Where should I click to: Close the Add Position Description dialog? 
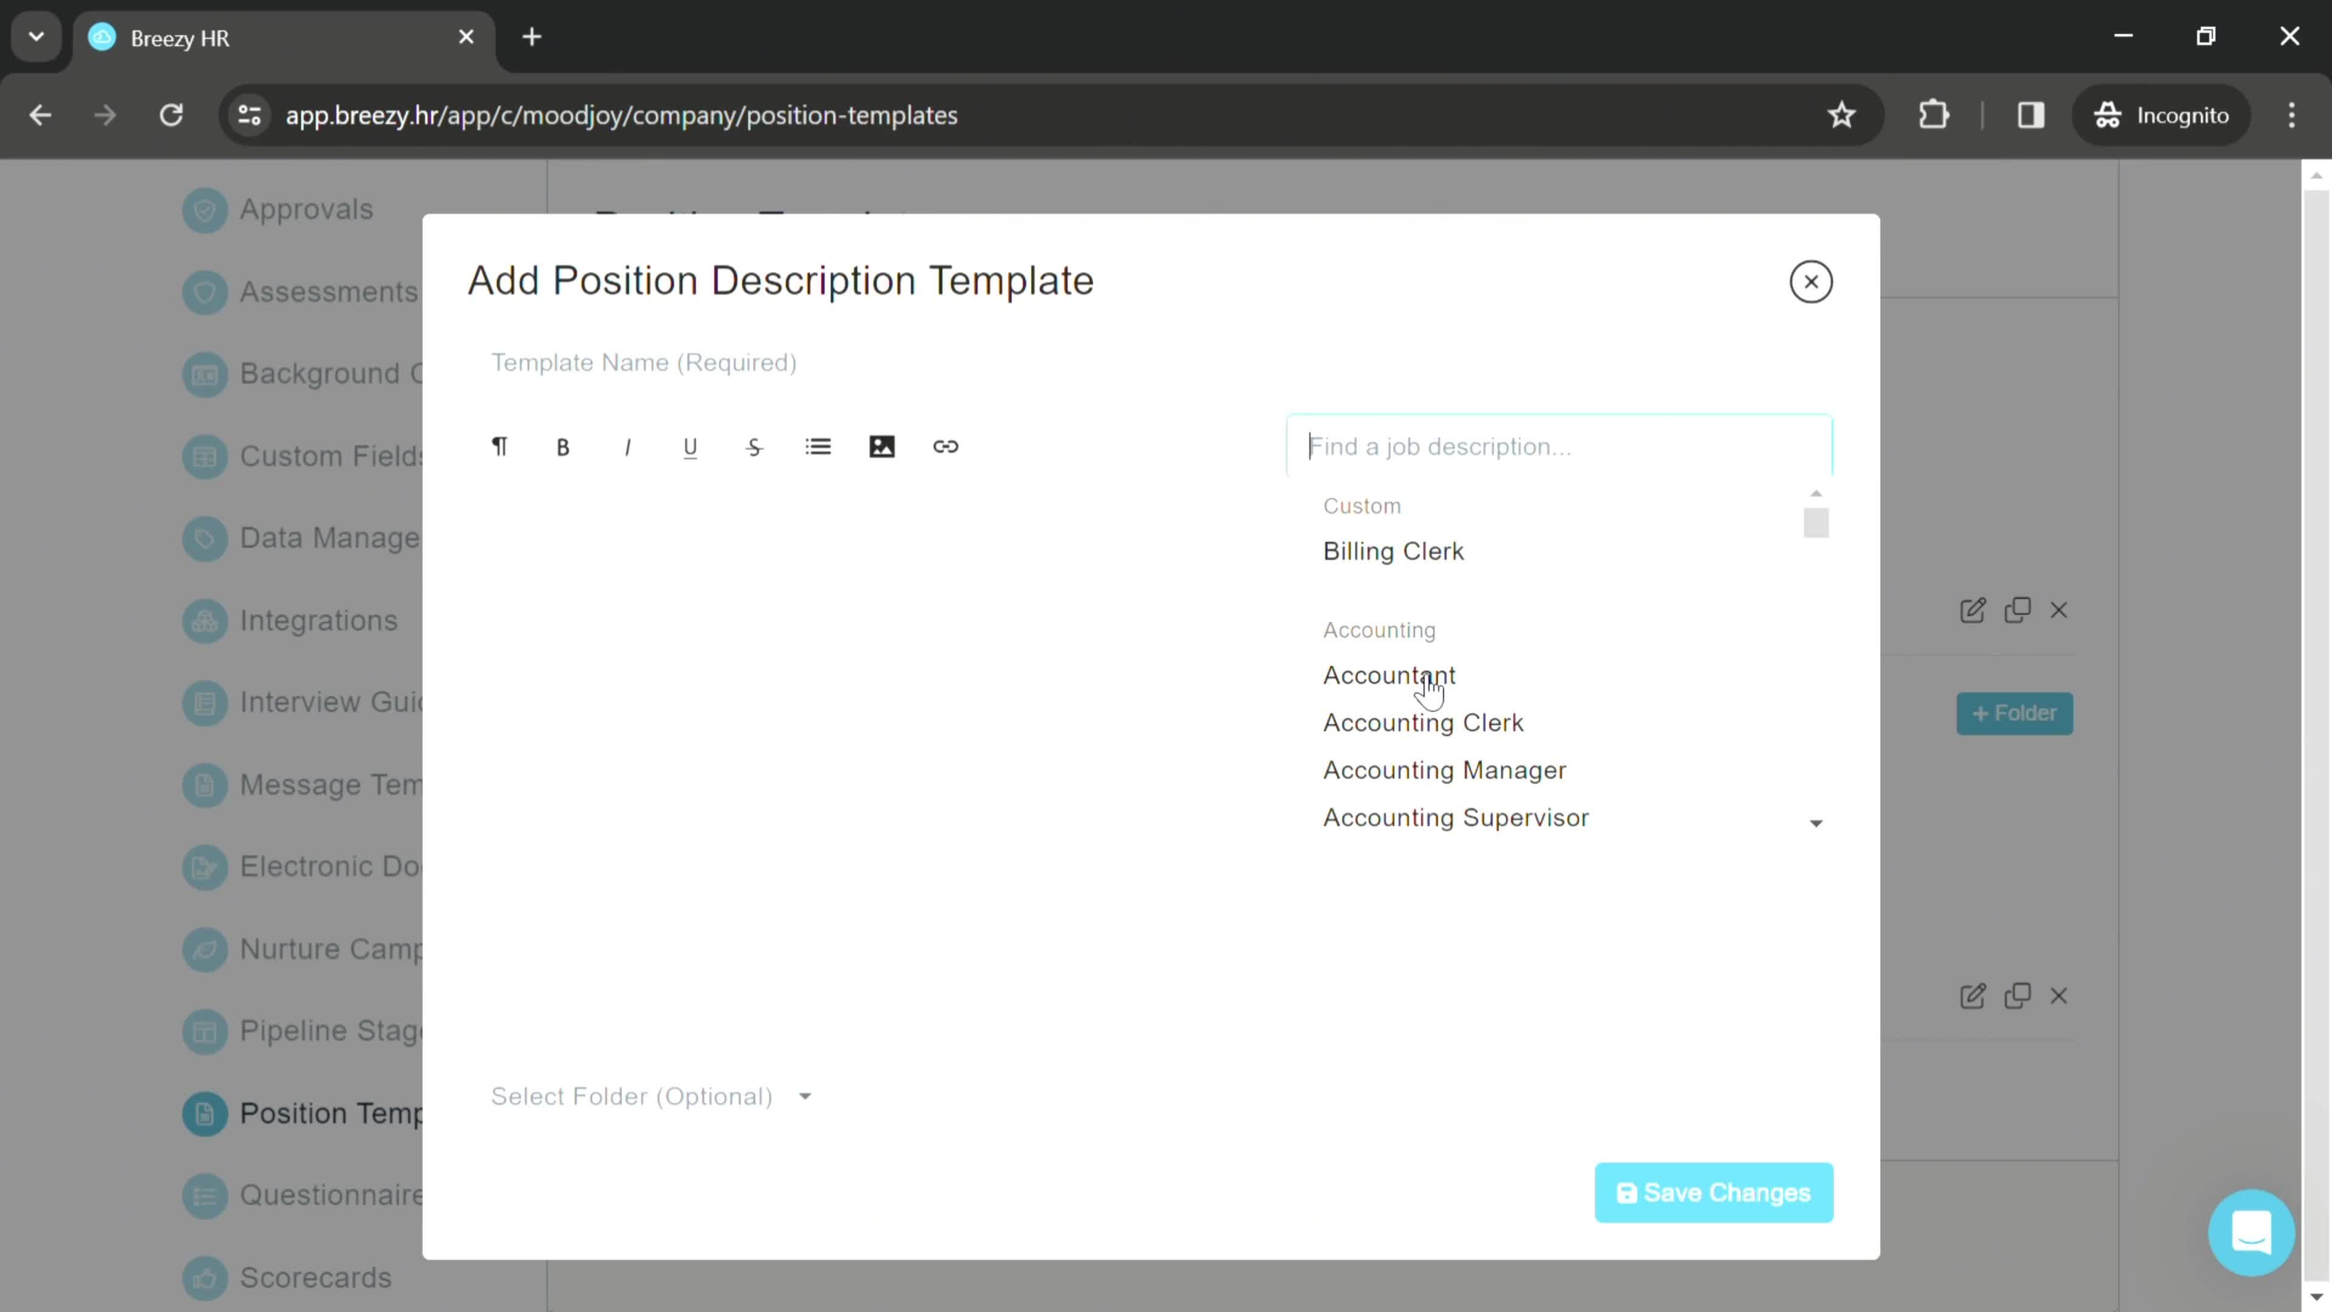[1812, 281]
